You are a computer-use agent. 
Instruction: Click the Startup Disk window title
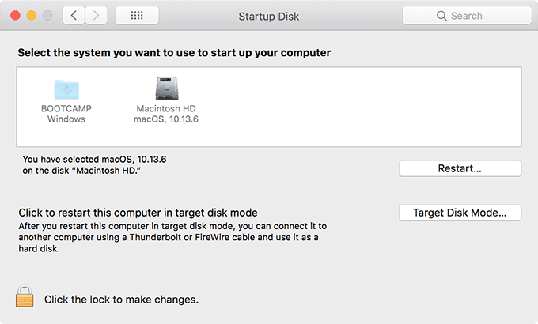click(268, 16)
